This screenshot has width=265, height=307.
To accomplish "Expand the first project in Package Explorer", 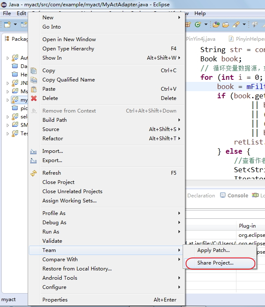I will click(x=8, y=58).
